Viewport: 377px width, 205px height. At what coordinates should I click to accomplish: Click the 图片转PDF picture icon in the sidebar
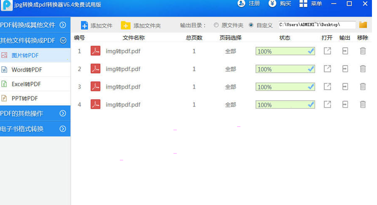tap(4, 55)
